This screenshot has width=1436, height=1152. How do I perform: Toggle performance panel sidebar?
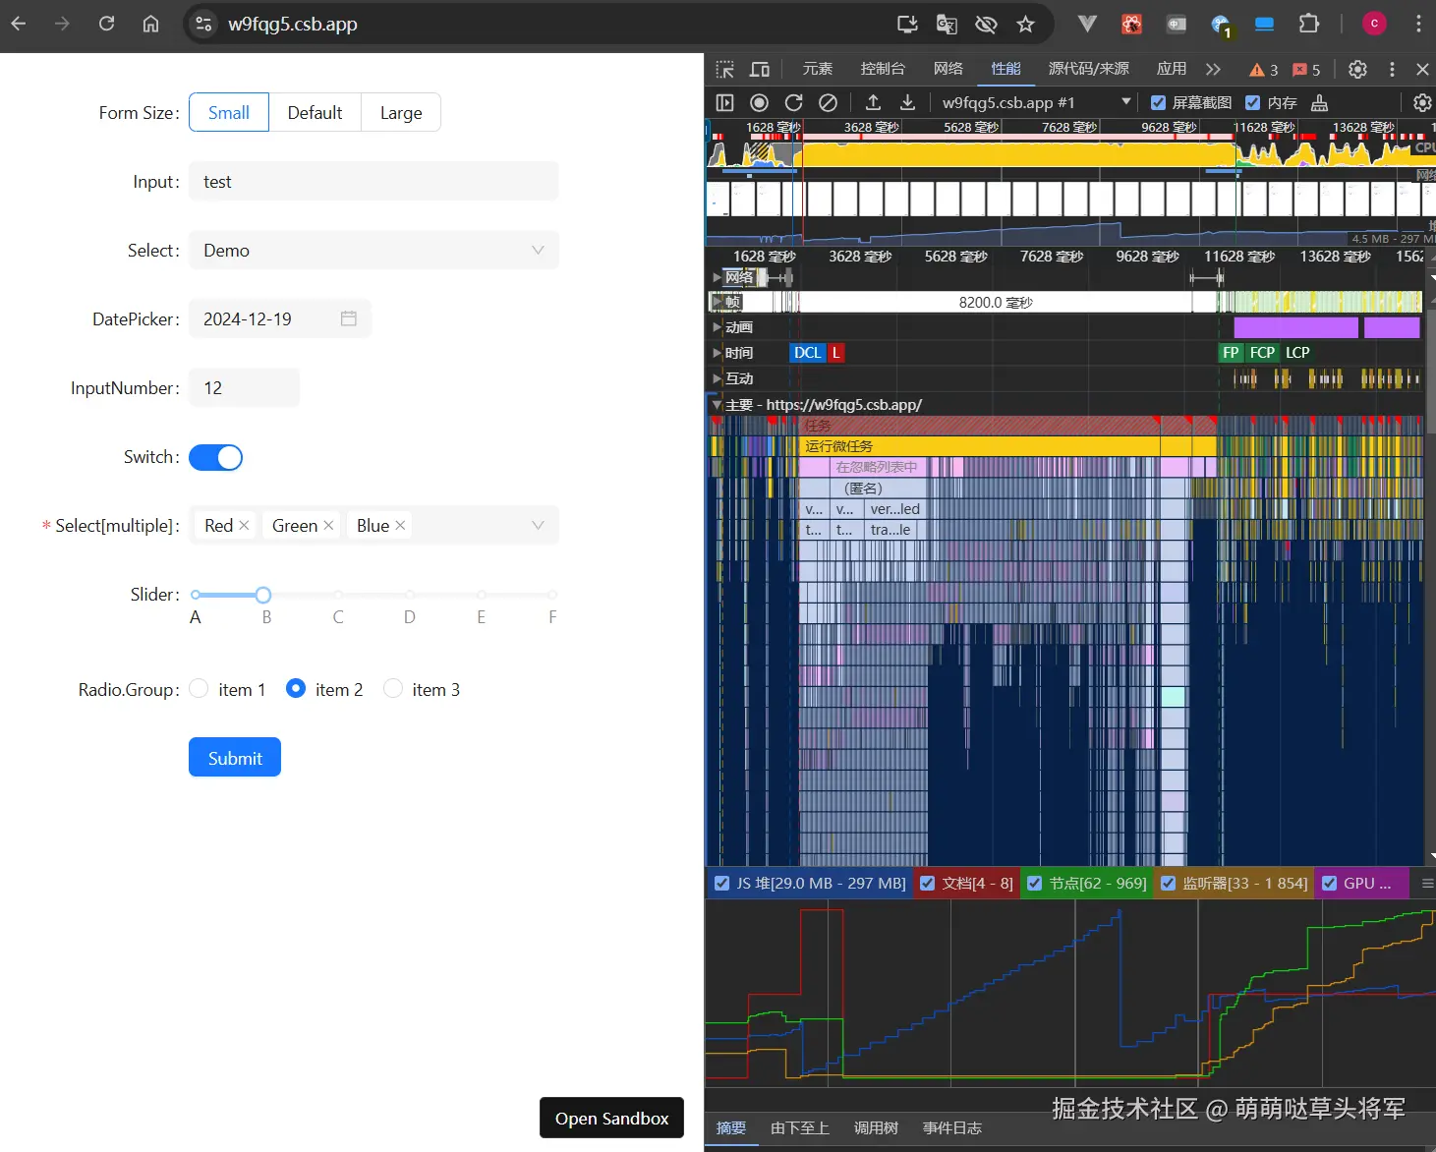[x=724, y=102]
